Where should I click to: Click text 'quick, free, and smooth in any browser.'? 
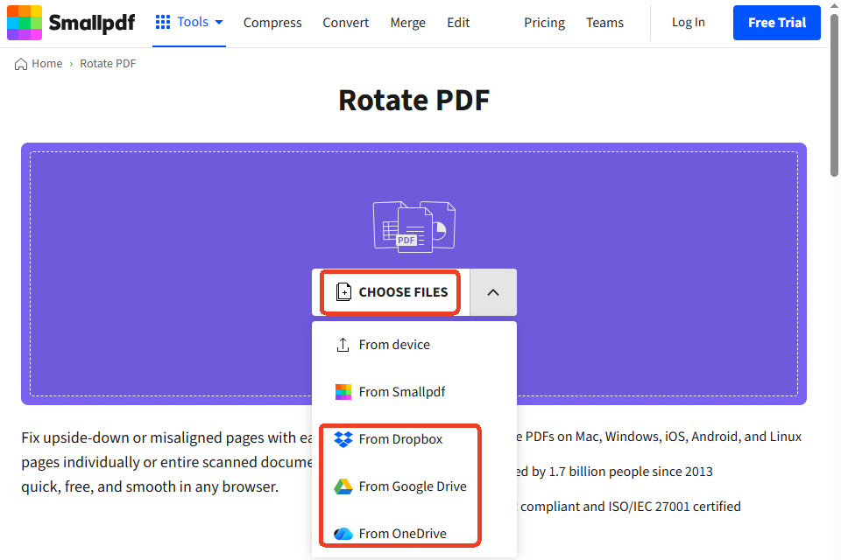pos(150,486)
